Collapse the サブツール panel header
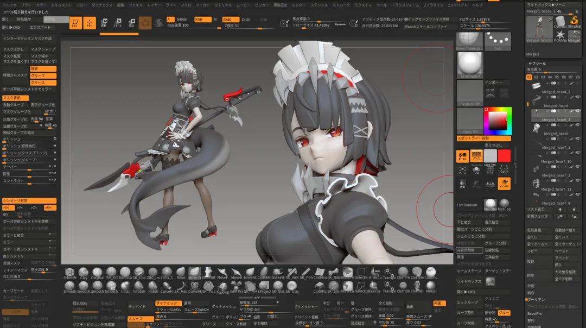 pos(537,64)
